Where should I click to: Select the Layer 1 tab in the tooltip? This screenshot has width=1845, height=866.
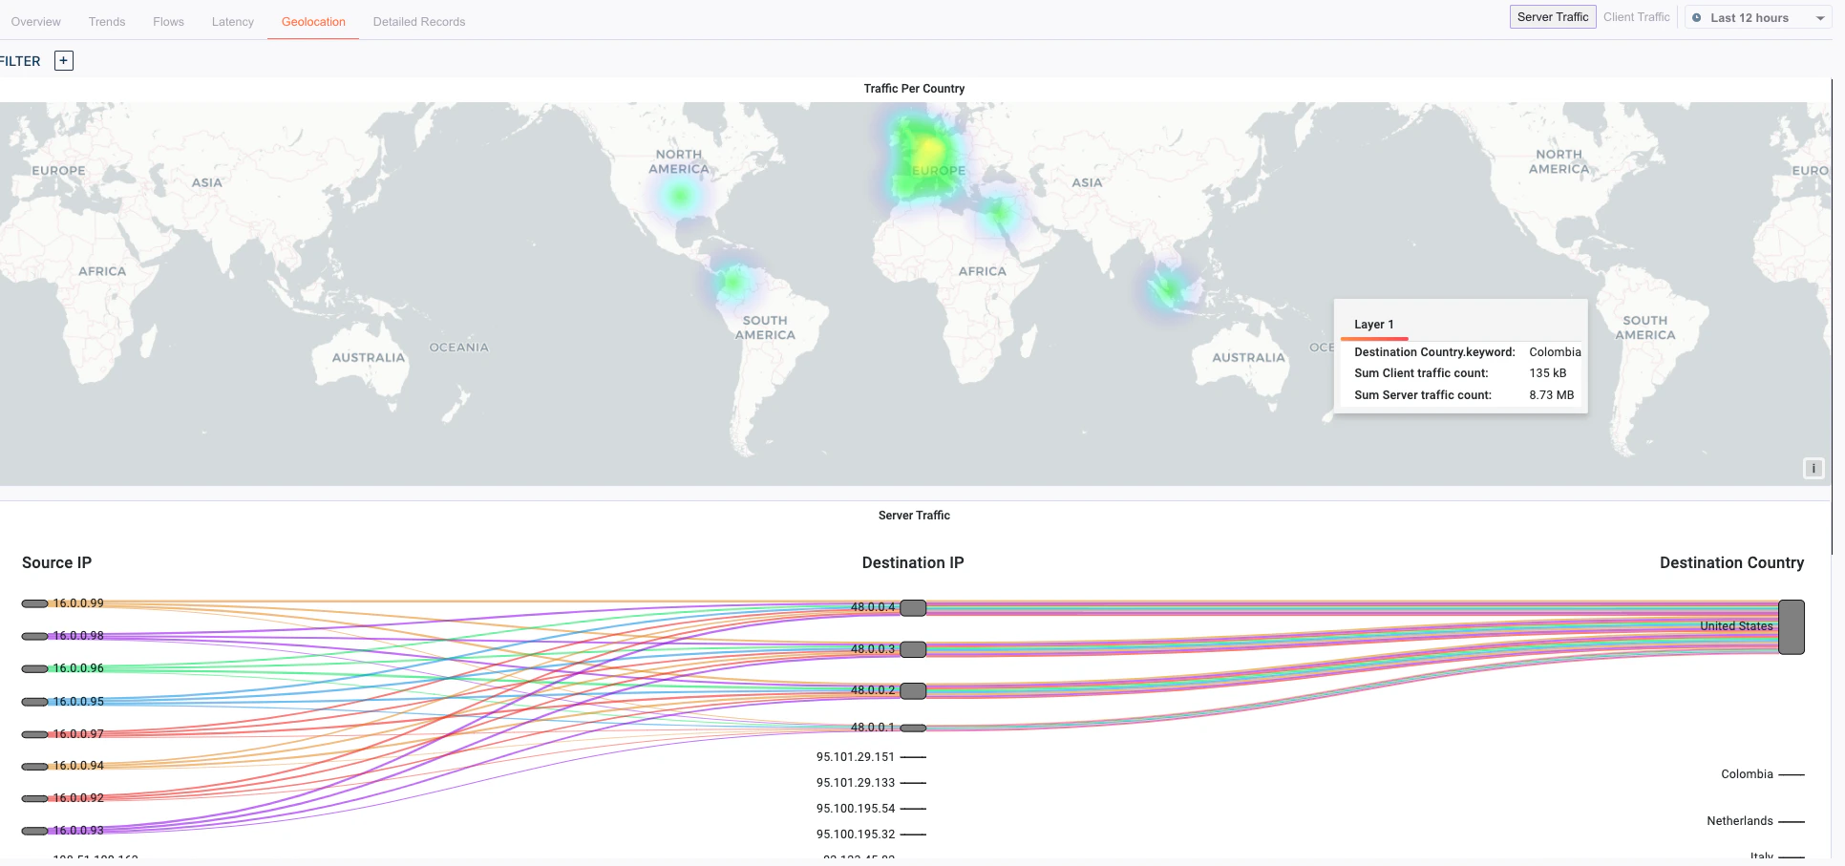[1375, 324]
